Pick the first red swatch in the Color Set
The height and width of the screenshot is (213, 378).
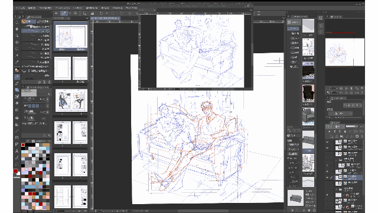point(23,145)
